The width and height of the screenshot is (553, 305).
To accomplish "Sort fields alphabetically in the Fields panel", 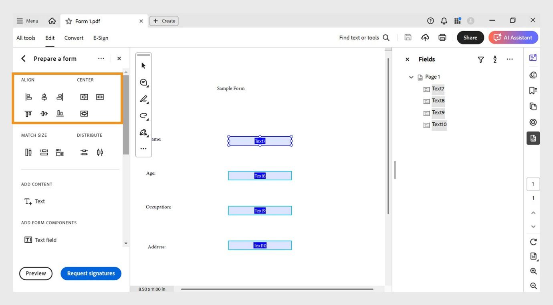I will tap(494, 59).
